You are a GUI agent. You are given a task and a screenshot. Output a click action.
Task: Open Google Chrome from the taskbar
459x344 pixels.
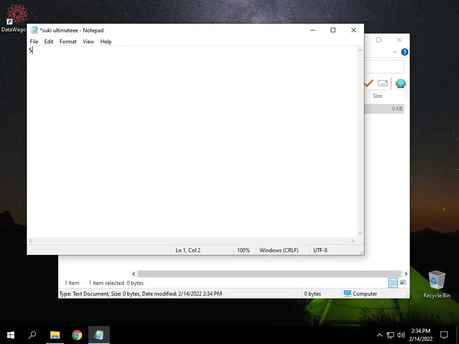(77, 335)
